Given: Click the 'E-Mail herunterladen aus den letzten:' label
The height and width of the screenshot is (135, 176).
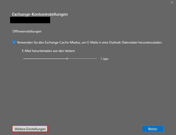Looking at the screenshot, I should (x=48, y=51).
